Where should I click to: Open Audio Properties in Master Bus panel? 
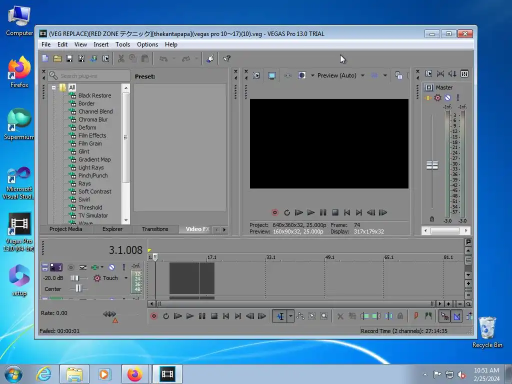[428, 74]
